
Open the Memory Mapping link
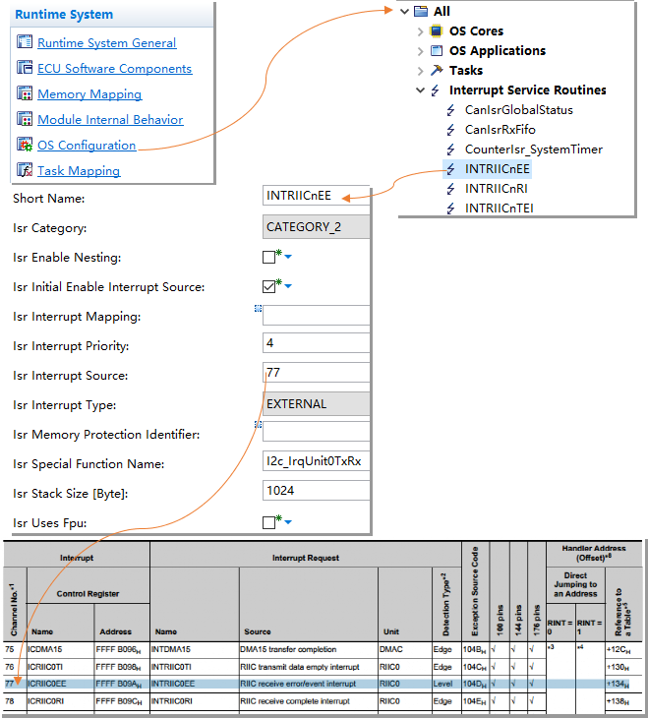(x=89, y=94)
